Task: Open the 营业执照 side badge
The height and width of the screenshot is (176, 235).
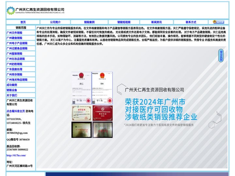Action: click(x=221, y=55)
